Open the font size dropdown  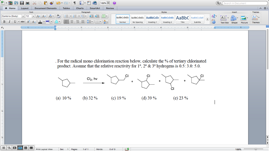point(33,16)
